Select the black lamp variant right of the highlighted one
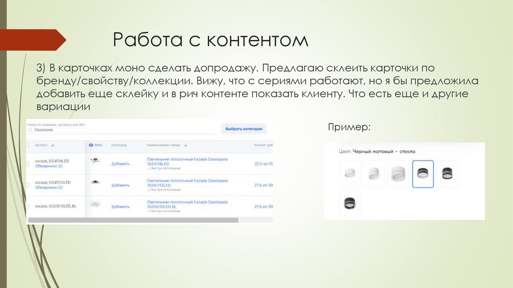 tap(447, 174)
